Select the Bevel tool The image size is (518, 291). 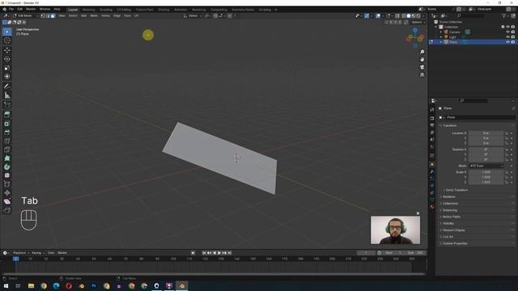point(7,133)
